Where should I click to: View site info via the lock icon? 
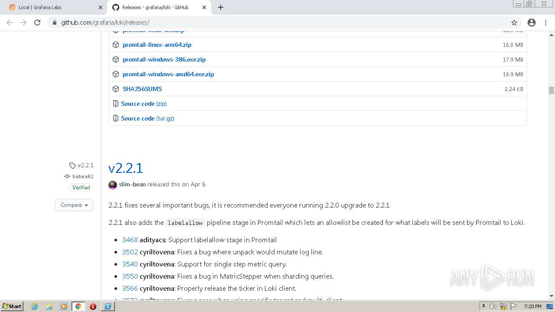pos(54,23)
